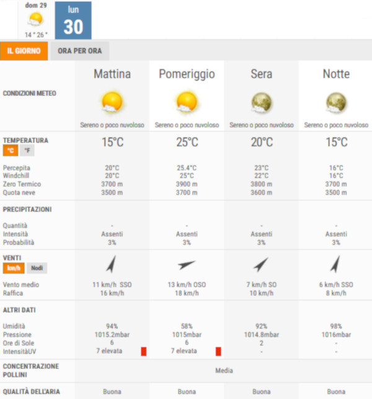Click the Ore di Sole row label
372x399 pixels.
pos(19,343)
